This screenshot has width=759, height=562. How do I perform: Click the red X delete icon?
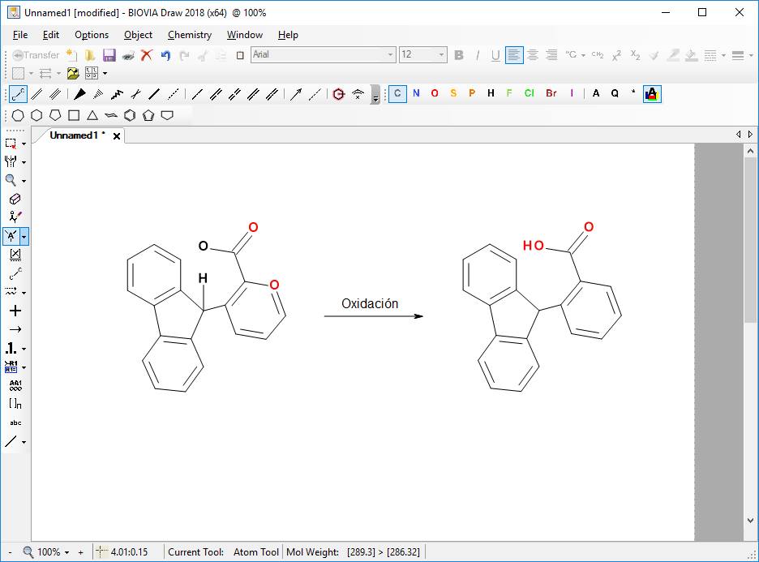click(147, 55)
